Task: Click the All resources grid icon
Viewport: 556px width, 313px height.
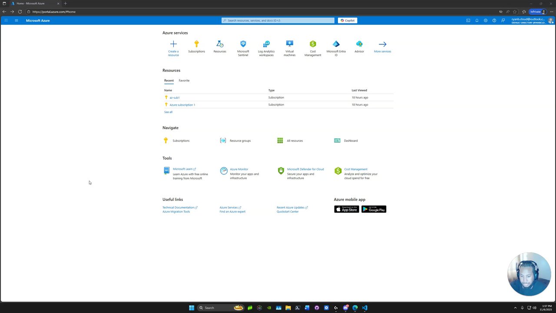Action: (280, 140)
